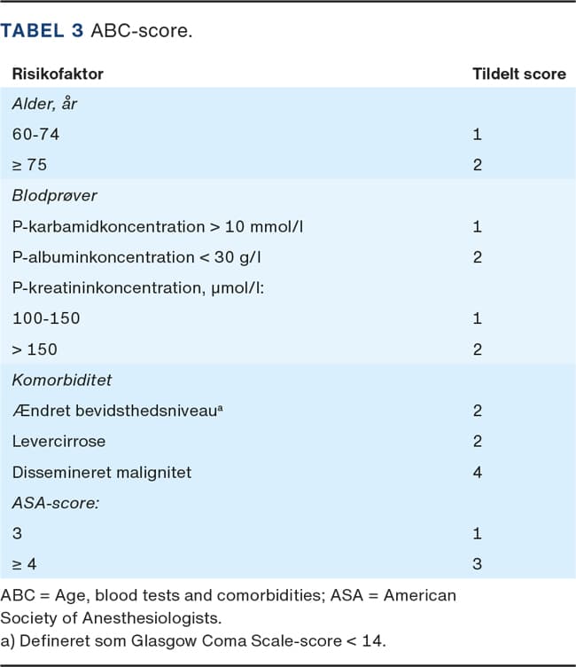The image size is (576, 667).
Task: Select the "≥ 75" age row label
Action: 30,165
